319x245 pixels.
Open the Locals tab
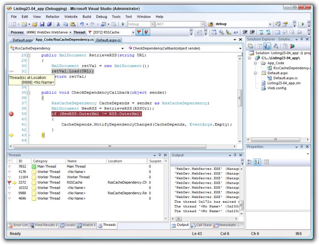coord(67,225)
